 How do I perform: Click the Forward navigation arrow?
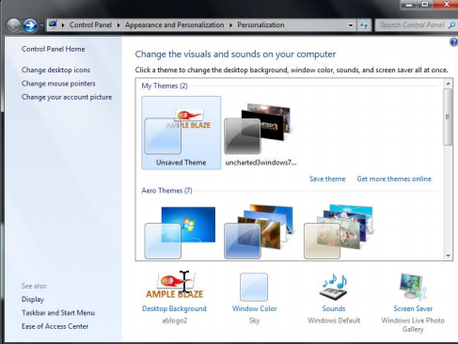(x=30, y=25)
